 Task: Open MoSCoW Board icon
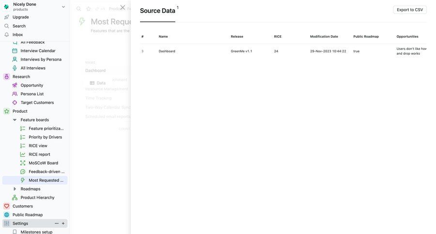pos(23,163)
